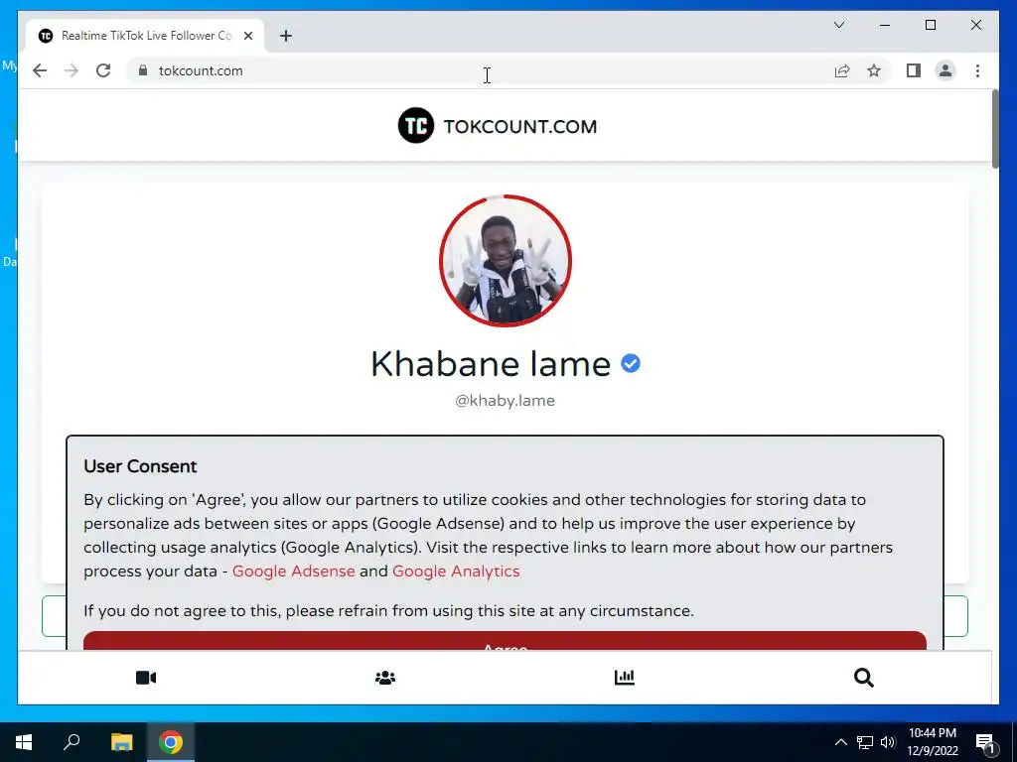The height and width of the screenshot is (762, 1017).
Task: Click the blue verified badge next to Khabane lame
Action: pos(631,363)
